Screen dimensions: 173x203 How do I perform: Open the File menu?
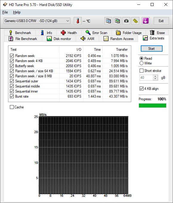(x=5, y=12)
